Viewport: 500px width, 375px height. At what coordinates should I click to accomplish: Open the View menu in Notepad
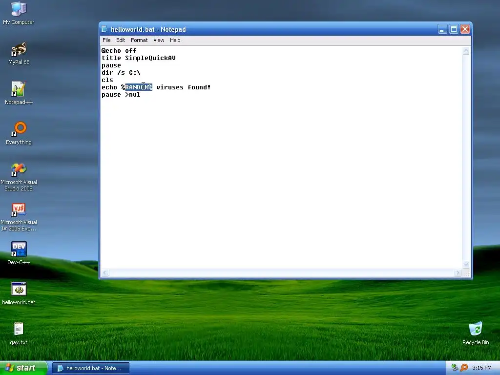coord(159,40)
